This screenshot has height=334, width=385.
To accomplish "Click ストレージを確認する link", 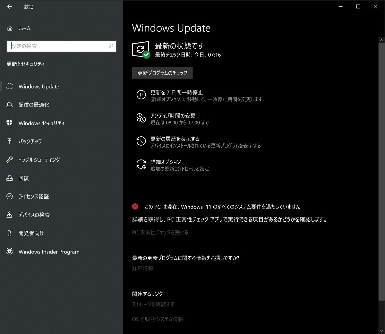I will 153,304.
